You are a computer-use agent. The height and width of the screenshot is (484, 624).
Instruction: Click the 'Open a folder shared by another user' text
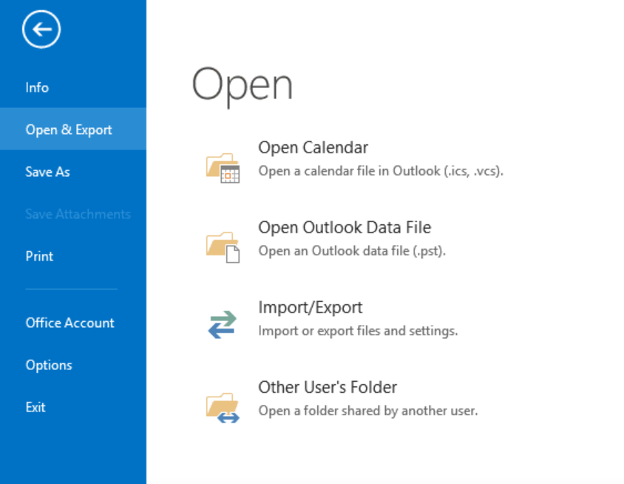(x=367, y=411)
